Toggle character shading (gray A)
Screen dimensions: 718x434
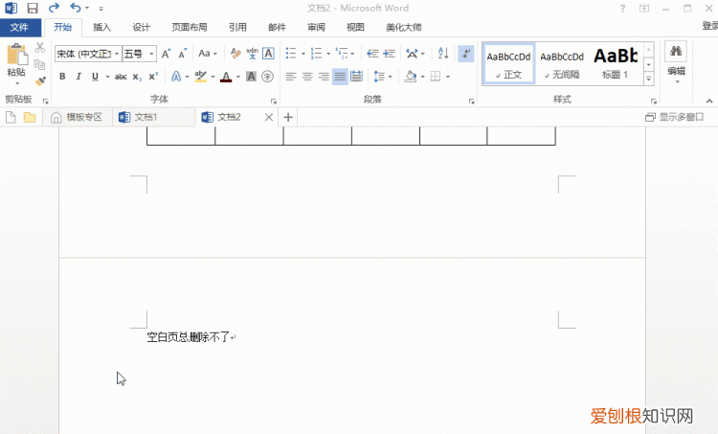pyautogui.click(x=251, y=77)
